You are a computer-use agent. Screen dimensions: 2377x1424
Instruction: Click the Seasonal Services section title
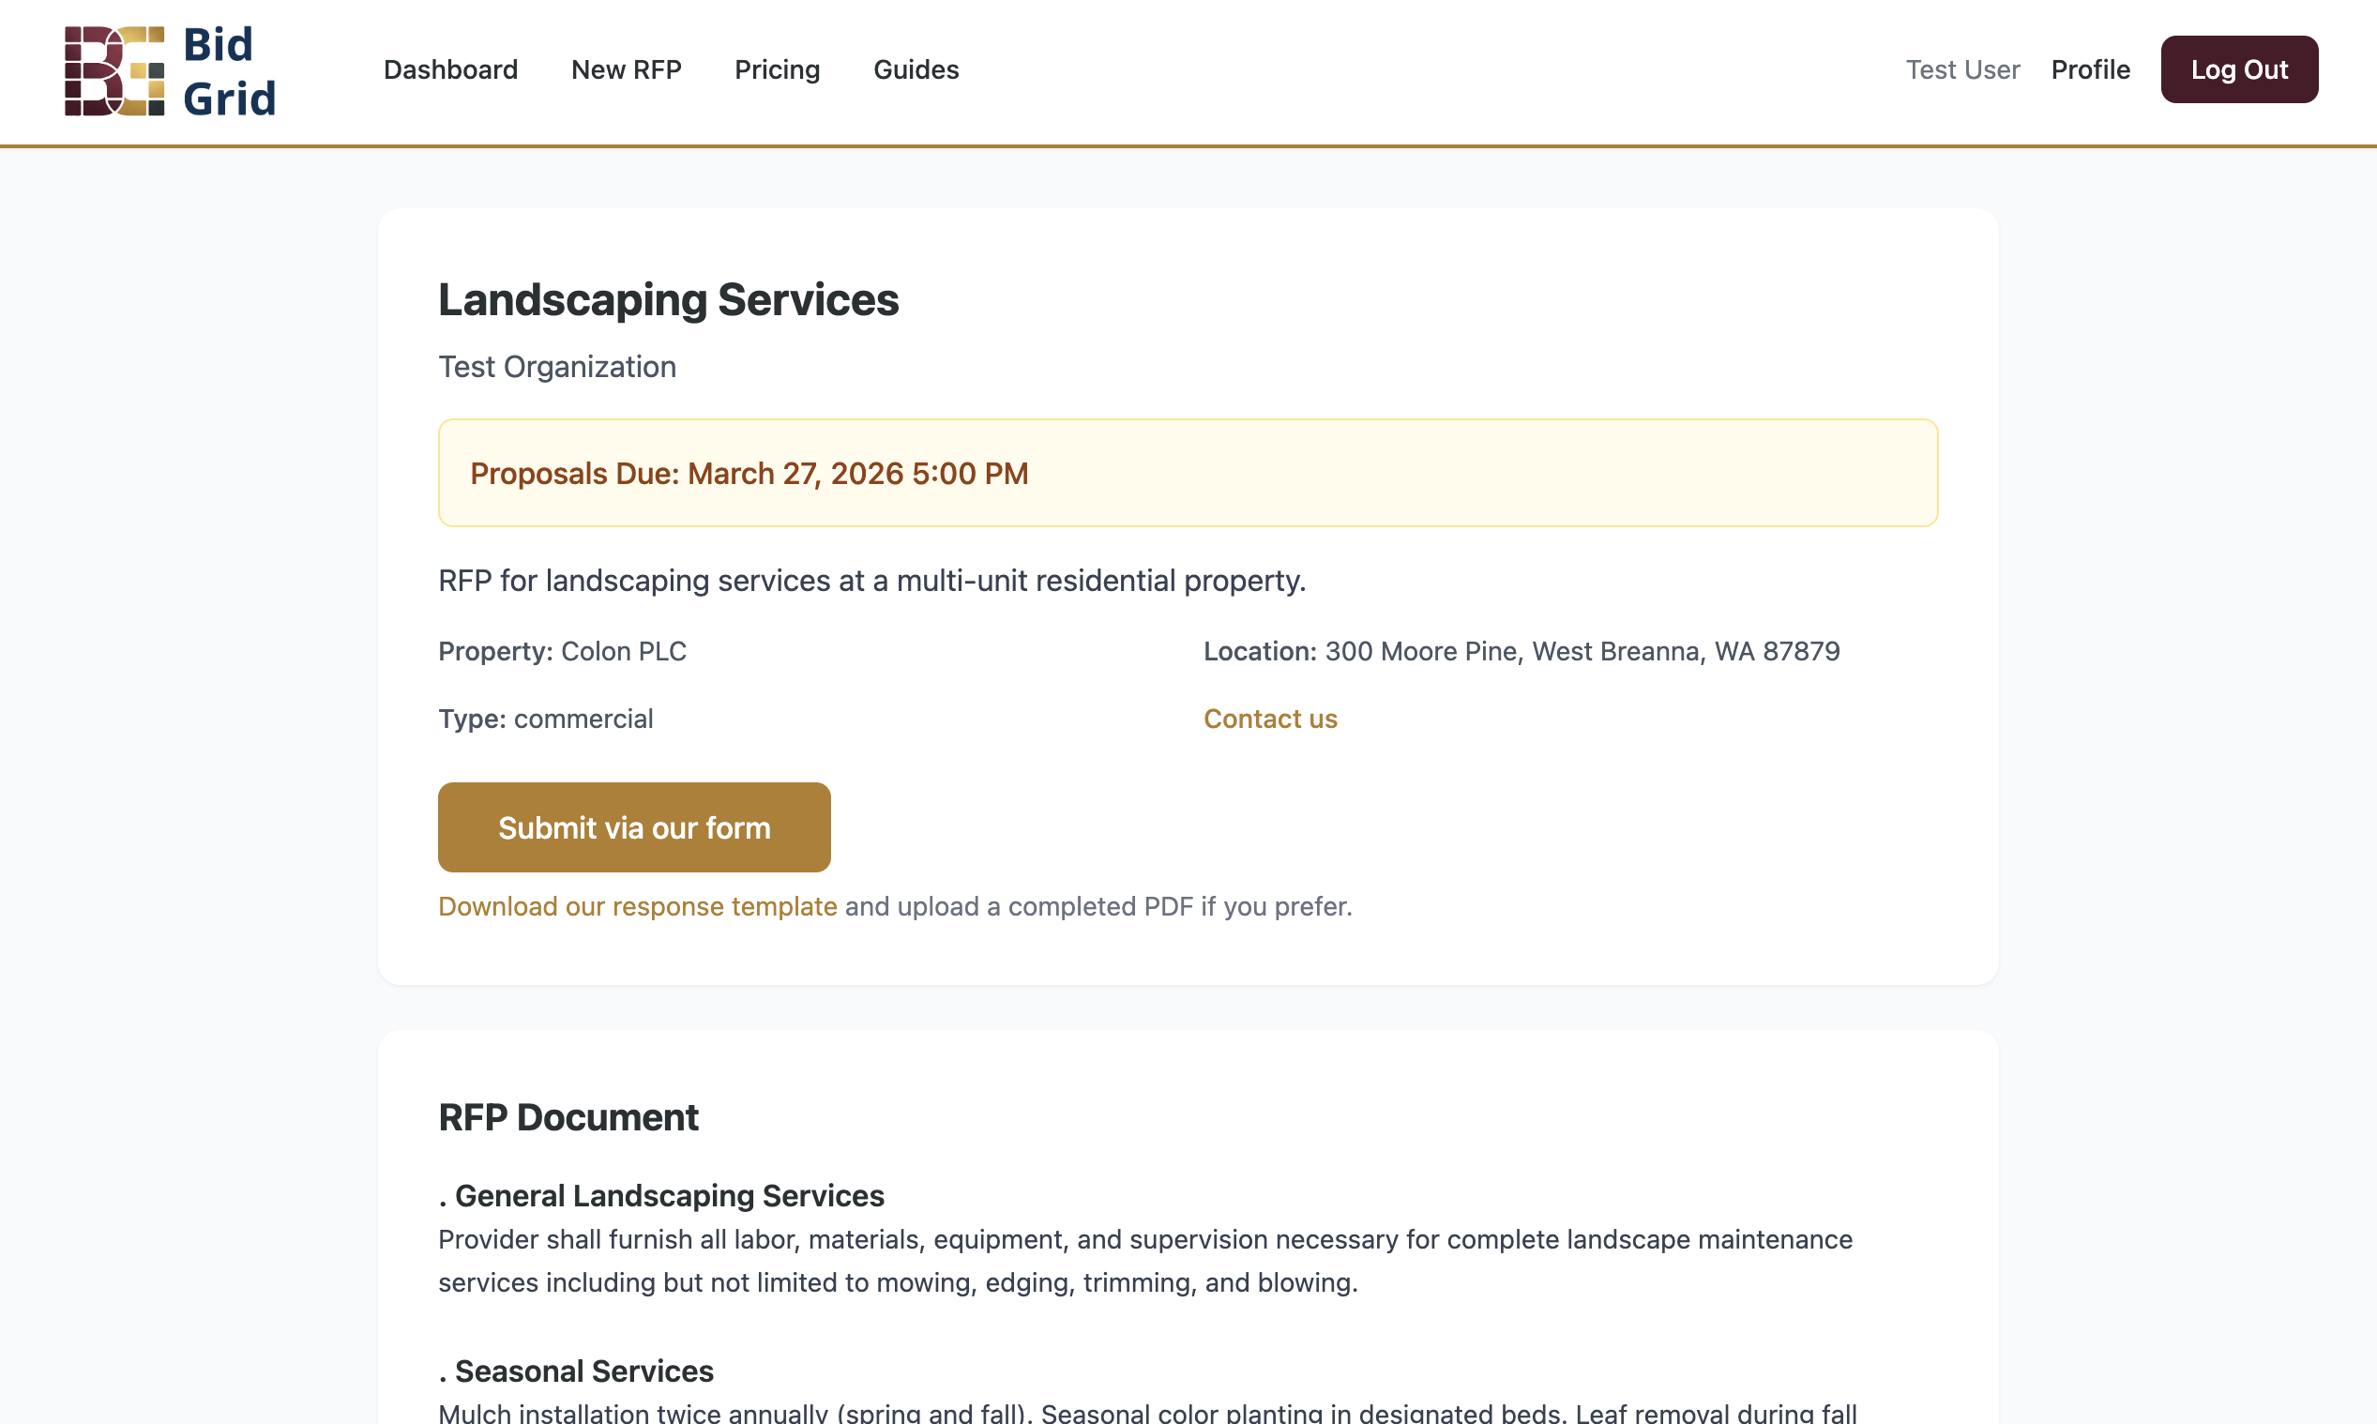tap(575, 1371)
